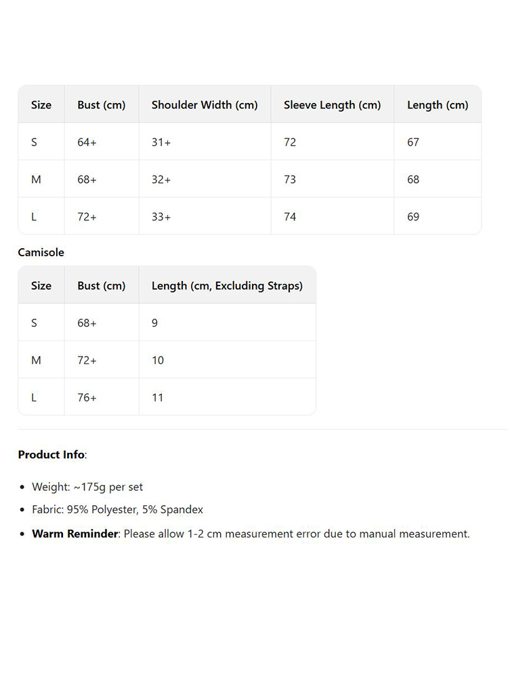The width and height of the screenshot is (508, 678).
Task: Click the Length (cm, Excluding Straps) header
Action: click(x=227, y=286)
